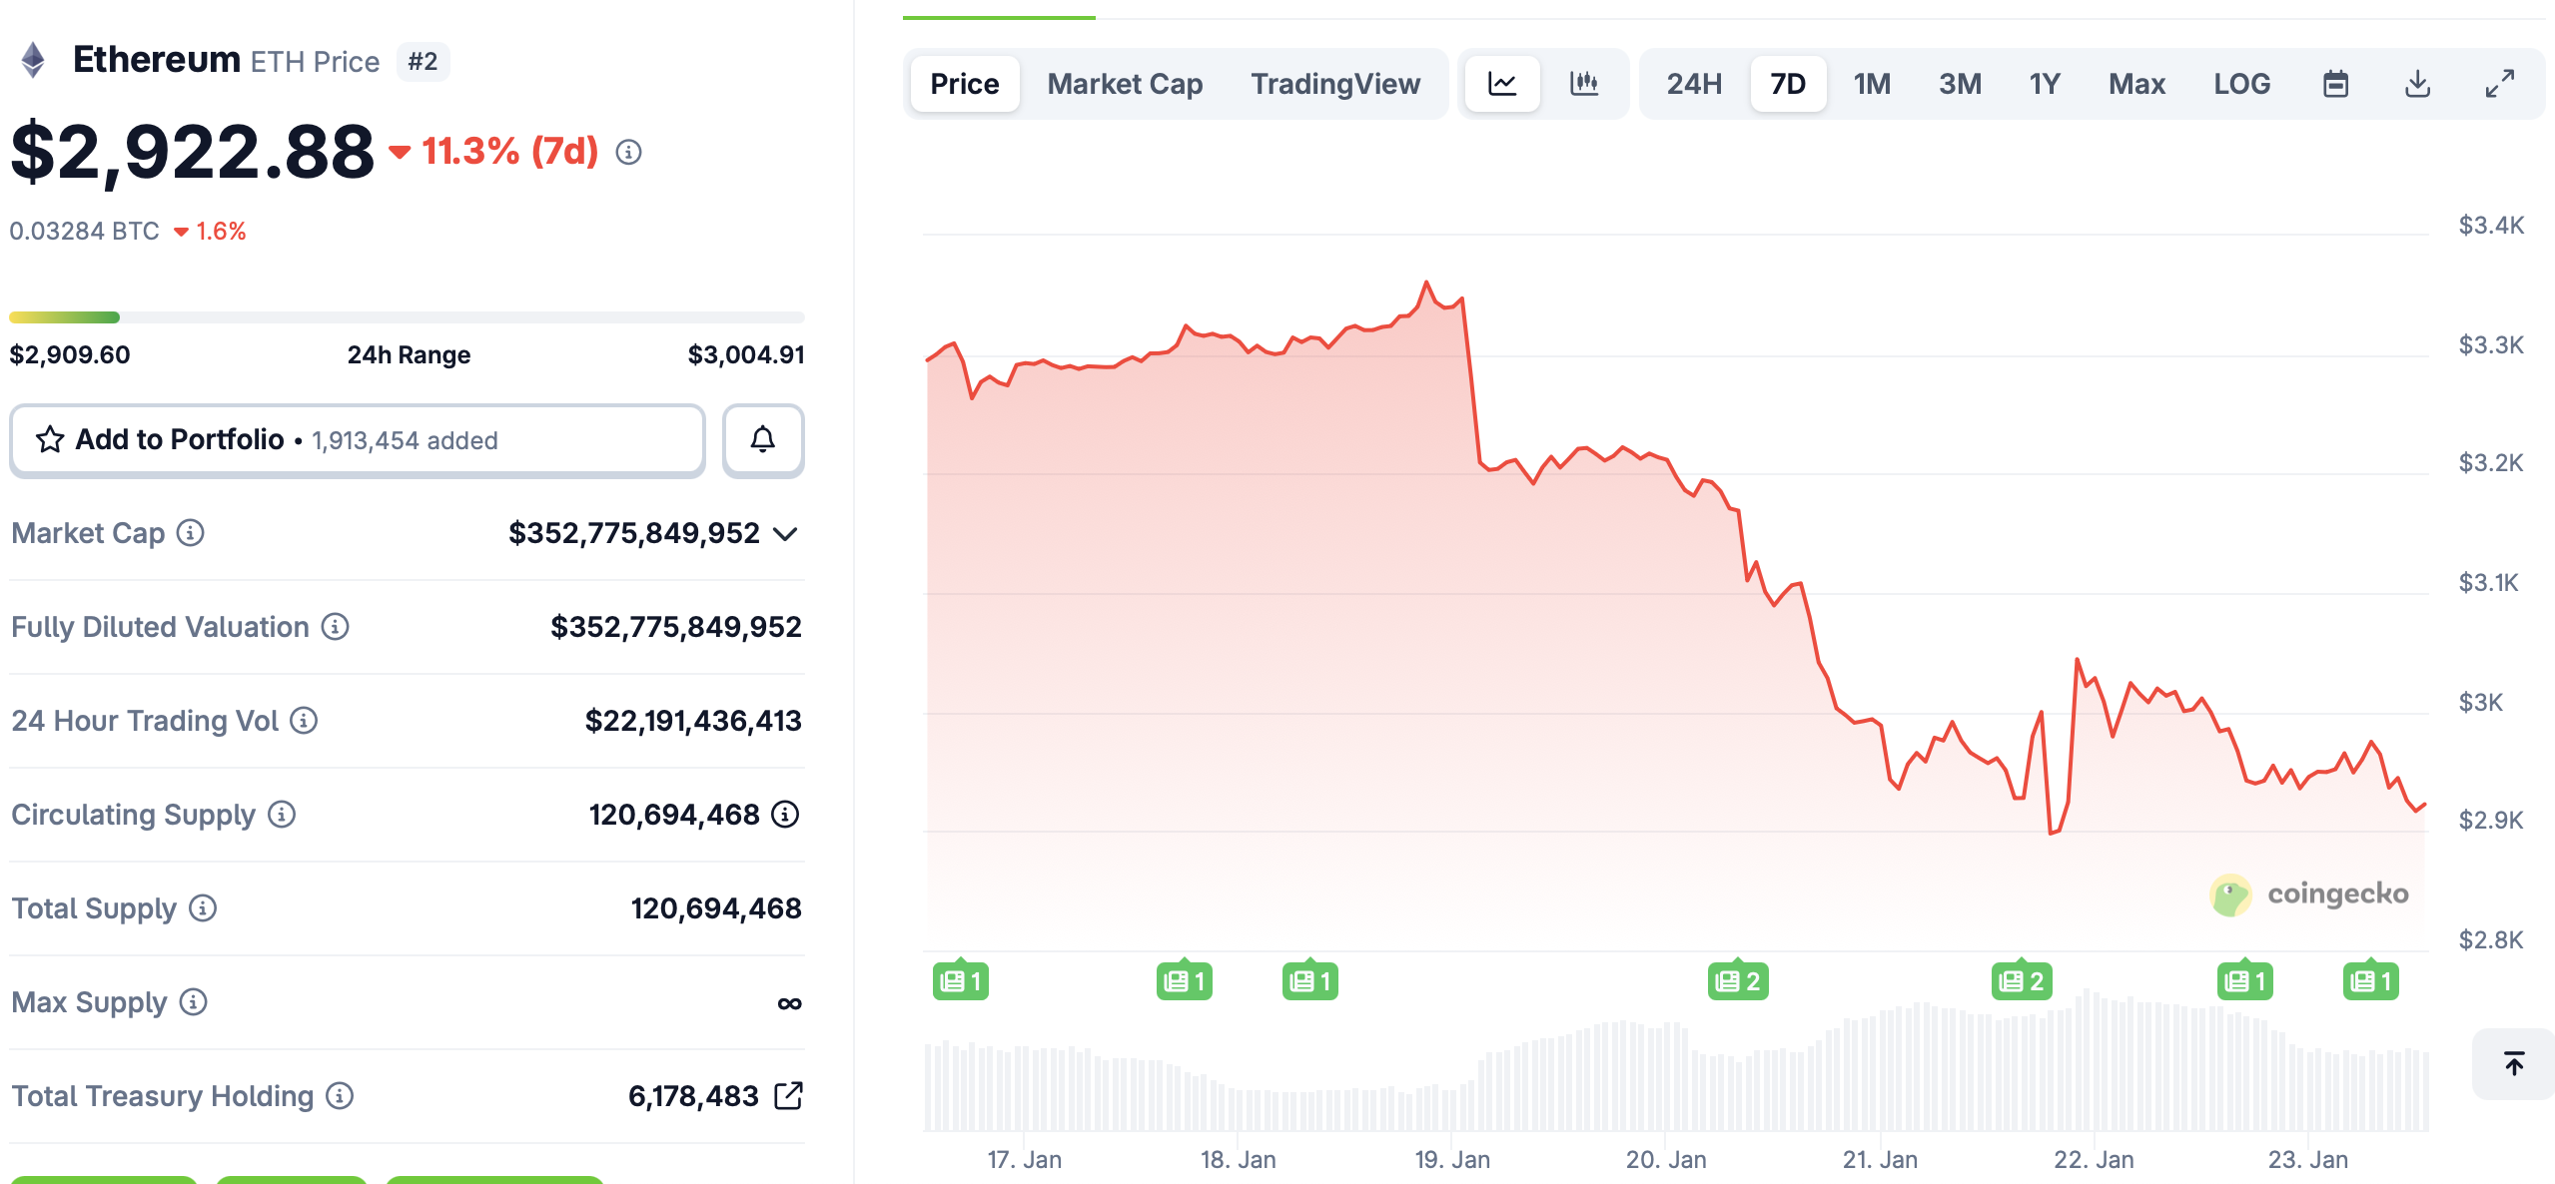
Task: Open the calendar date range picker
Action: tap(2335, 84)
